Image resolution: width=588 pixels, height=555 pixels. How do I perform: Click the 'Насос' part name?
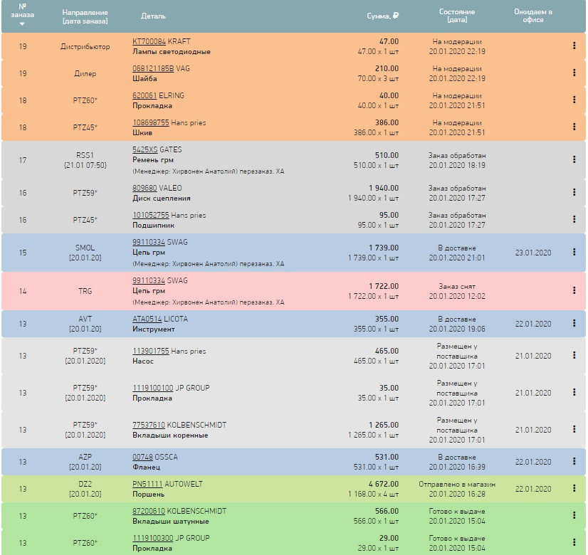143,361
